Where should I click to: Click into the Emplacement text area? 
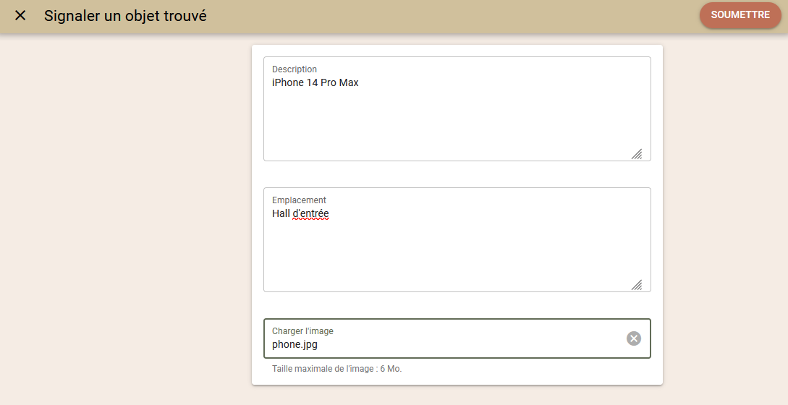[x=457, y=239]
